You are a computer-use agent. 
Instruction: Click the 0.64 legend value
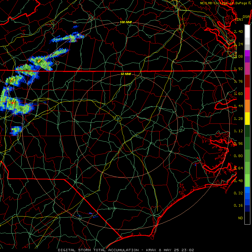coord(238,168)
